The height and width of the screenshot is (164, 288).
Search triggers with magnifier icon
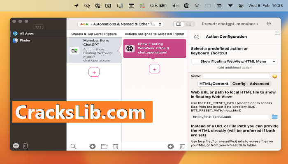[x=73, y=146]
